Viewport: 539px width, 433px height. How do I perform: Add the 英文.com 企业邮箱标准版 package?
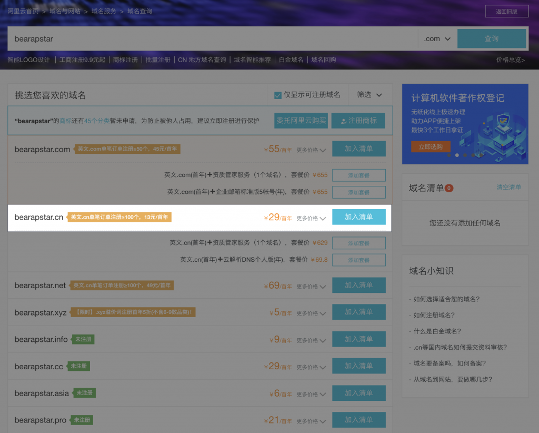point(358,192)
